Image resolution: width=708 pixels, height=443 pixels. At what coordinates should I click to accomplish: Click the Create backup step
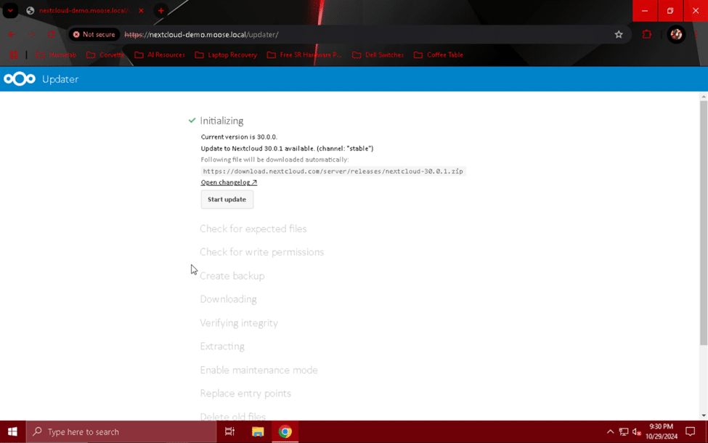pyautogui.click(x=232, y=275)
